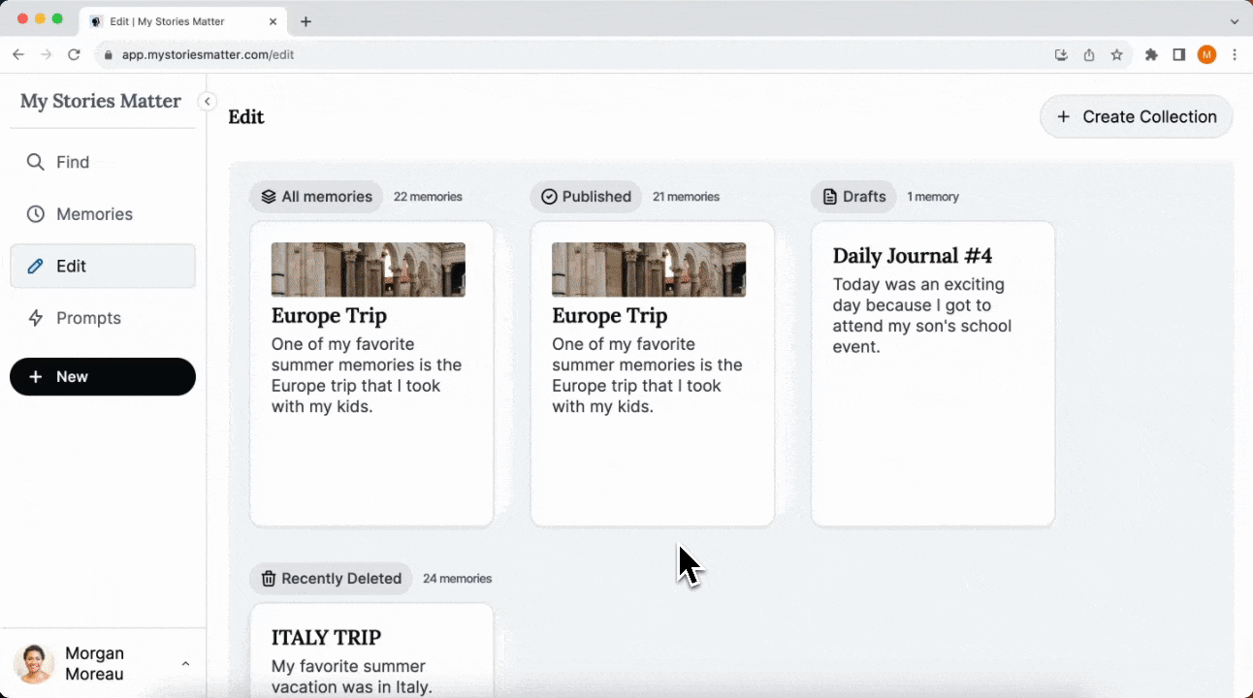Viewport: 1253px width, 698px height.
Task: Click the lightning bolt icon next to Prompts
Action: [x=36, y=318]
